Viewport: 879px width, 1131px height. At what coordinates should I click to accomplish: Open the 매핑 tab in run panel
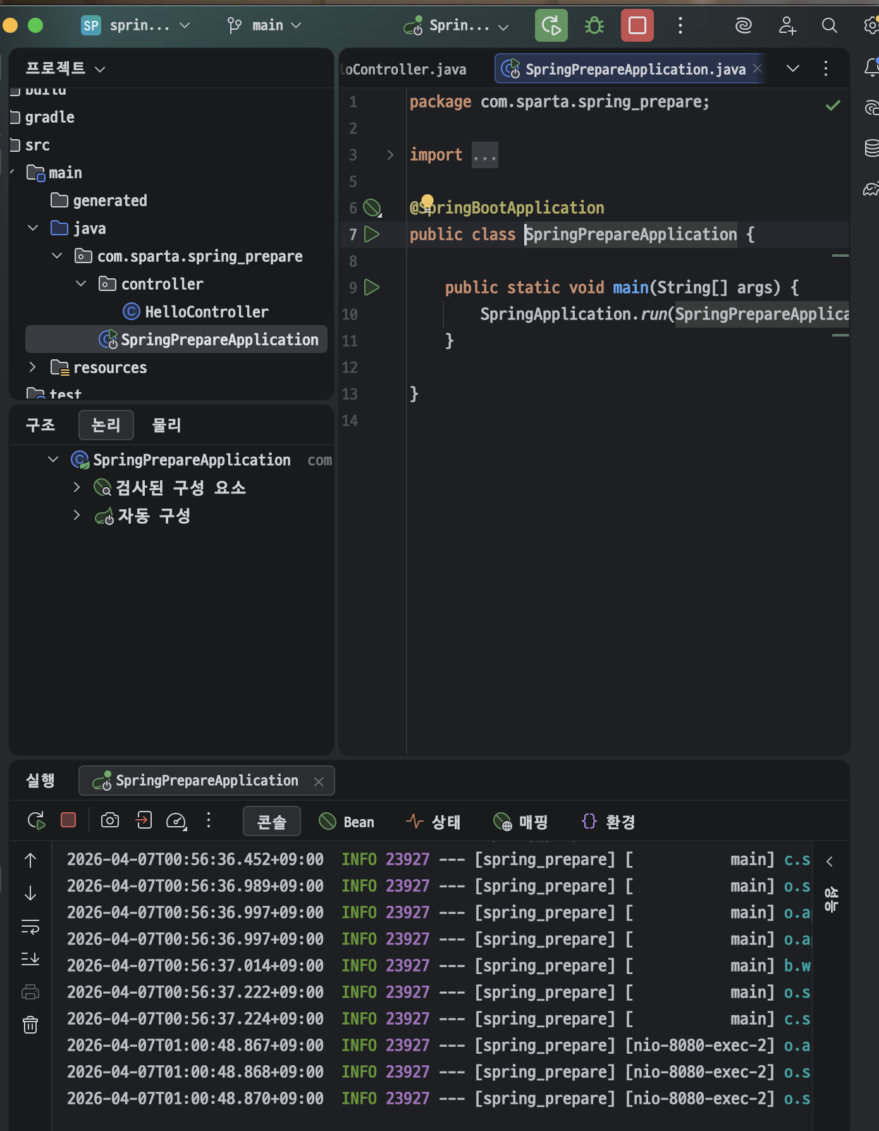(520, 822)
